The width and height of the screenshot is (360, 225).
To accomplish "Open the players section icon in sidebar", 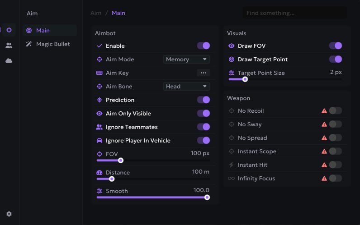I will 9,46.
